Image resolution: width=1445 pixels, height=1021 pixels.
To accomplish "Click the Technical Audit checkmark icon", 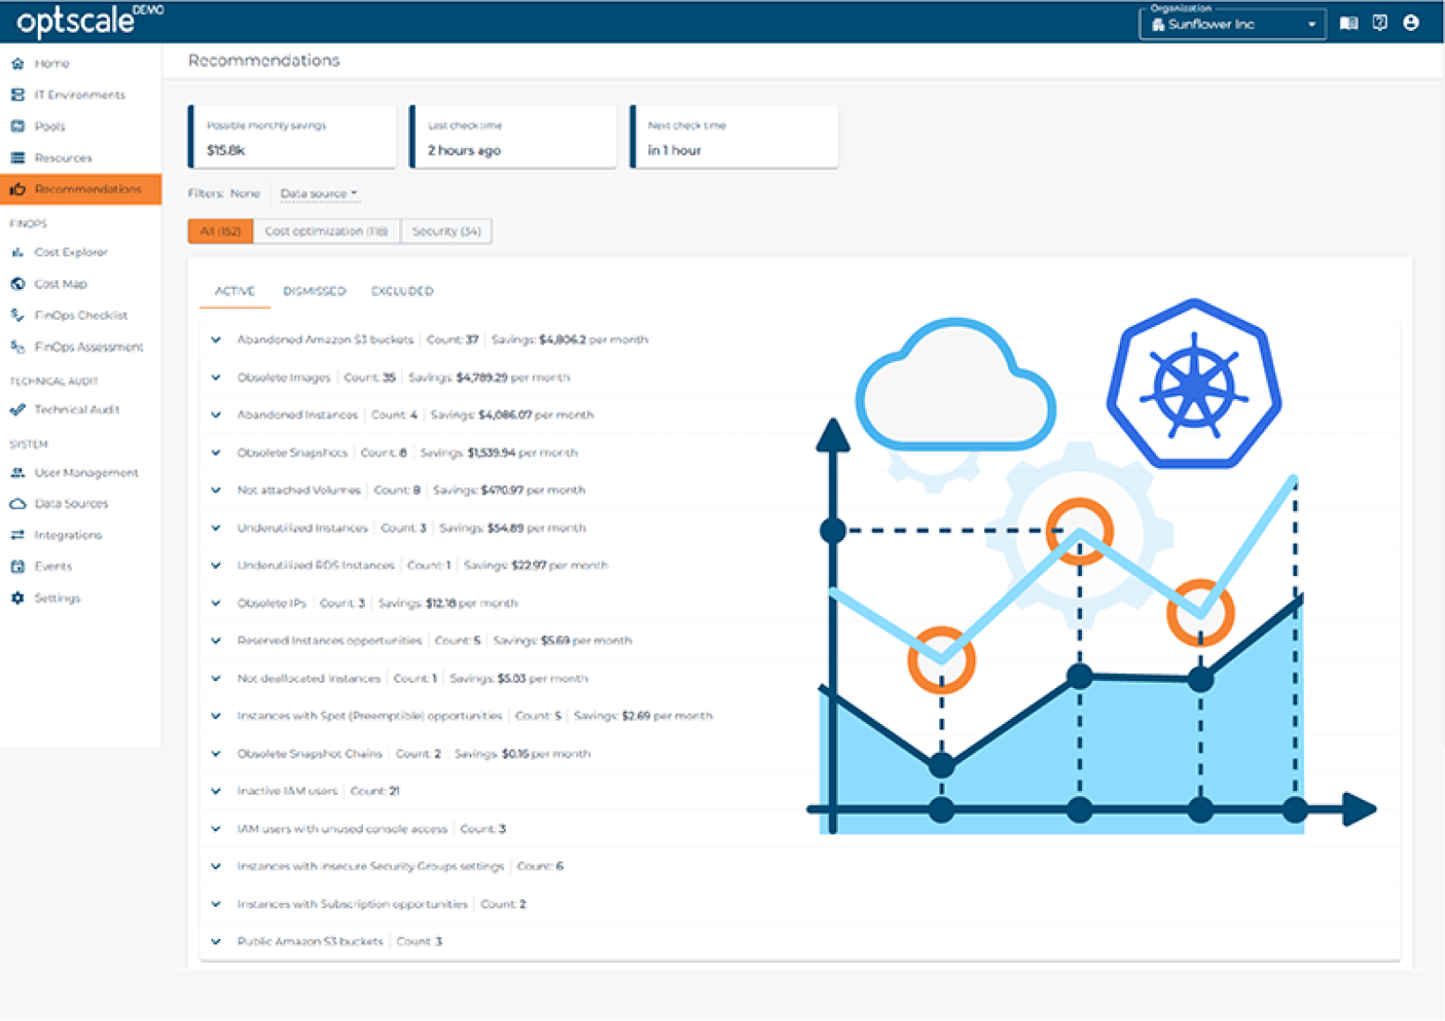I will click(18, 410).
